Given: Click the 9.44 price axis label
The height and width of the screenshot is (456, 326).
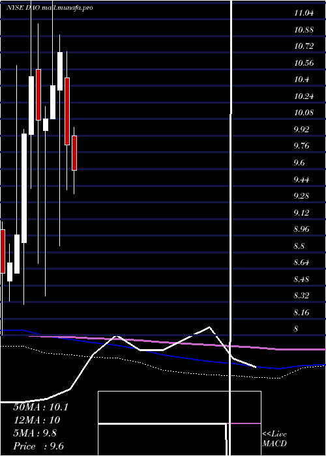Looking at the screenshot, I should coord(301,179).
